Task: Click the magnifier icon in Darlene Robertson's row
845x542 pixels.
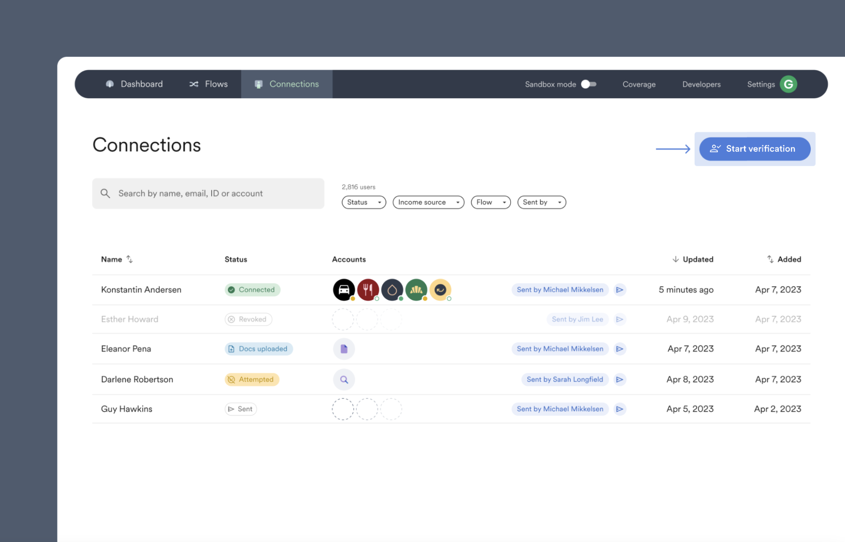Action: (x=344, y=380)
